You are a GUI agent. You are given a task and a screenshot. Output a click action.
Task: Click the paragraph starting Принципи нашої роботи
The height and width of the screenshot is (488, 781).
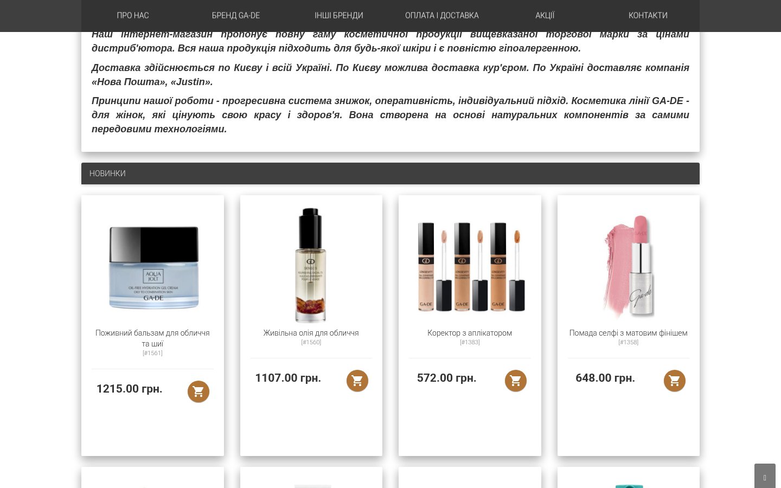(x=390, y=115)
